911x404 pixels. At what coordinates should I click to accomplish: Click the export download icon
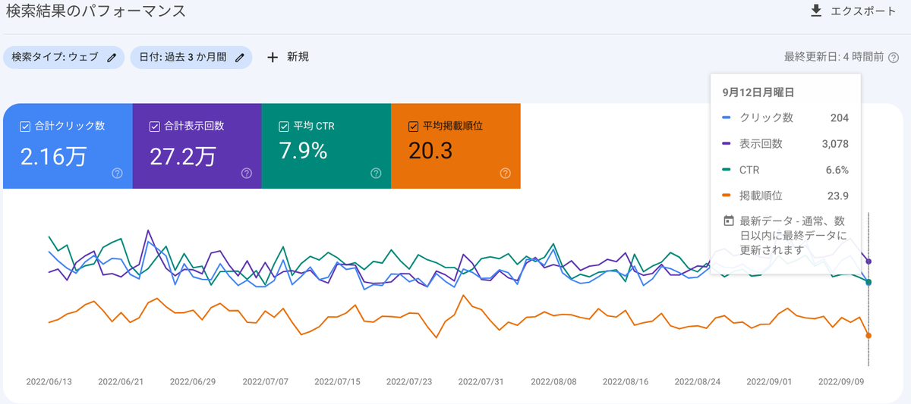coord(816,11)
